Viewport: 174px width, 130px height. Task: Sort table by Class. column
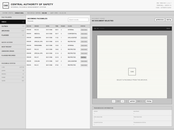70,26
